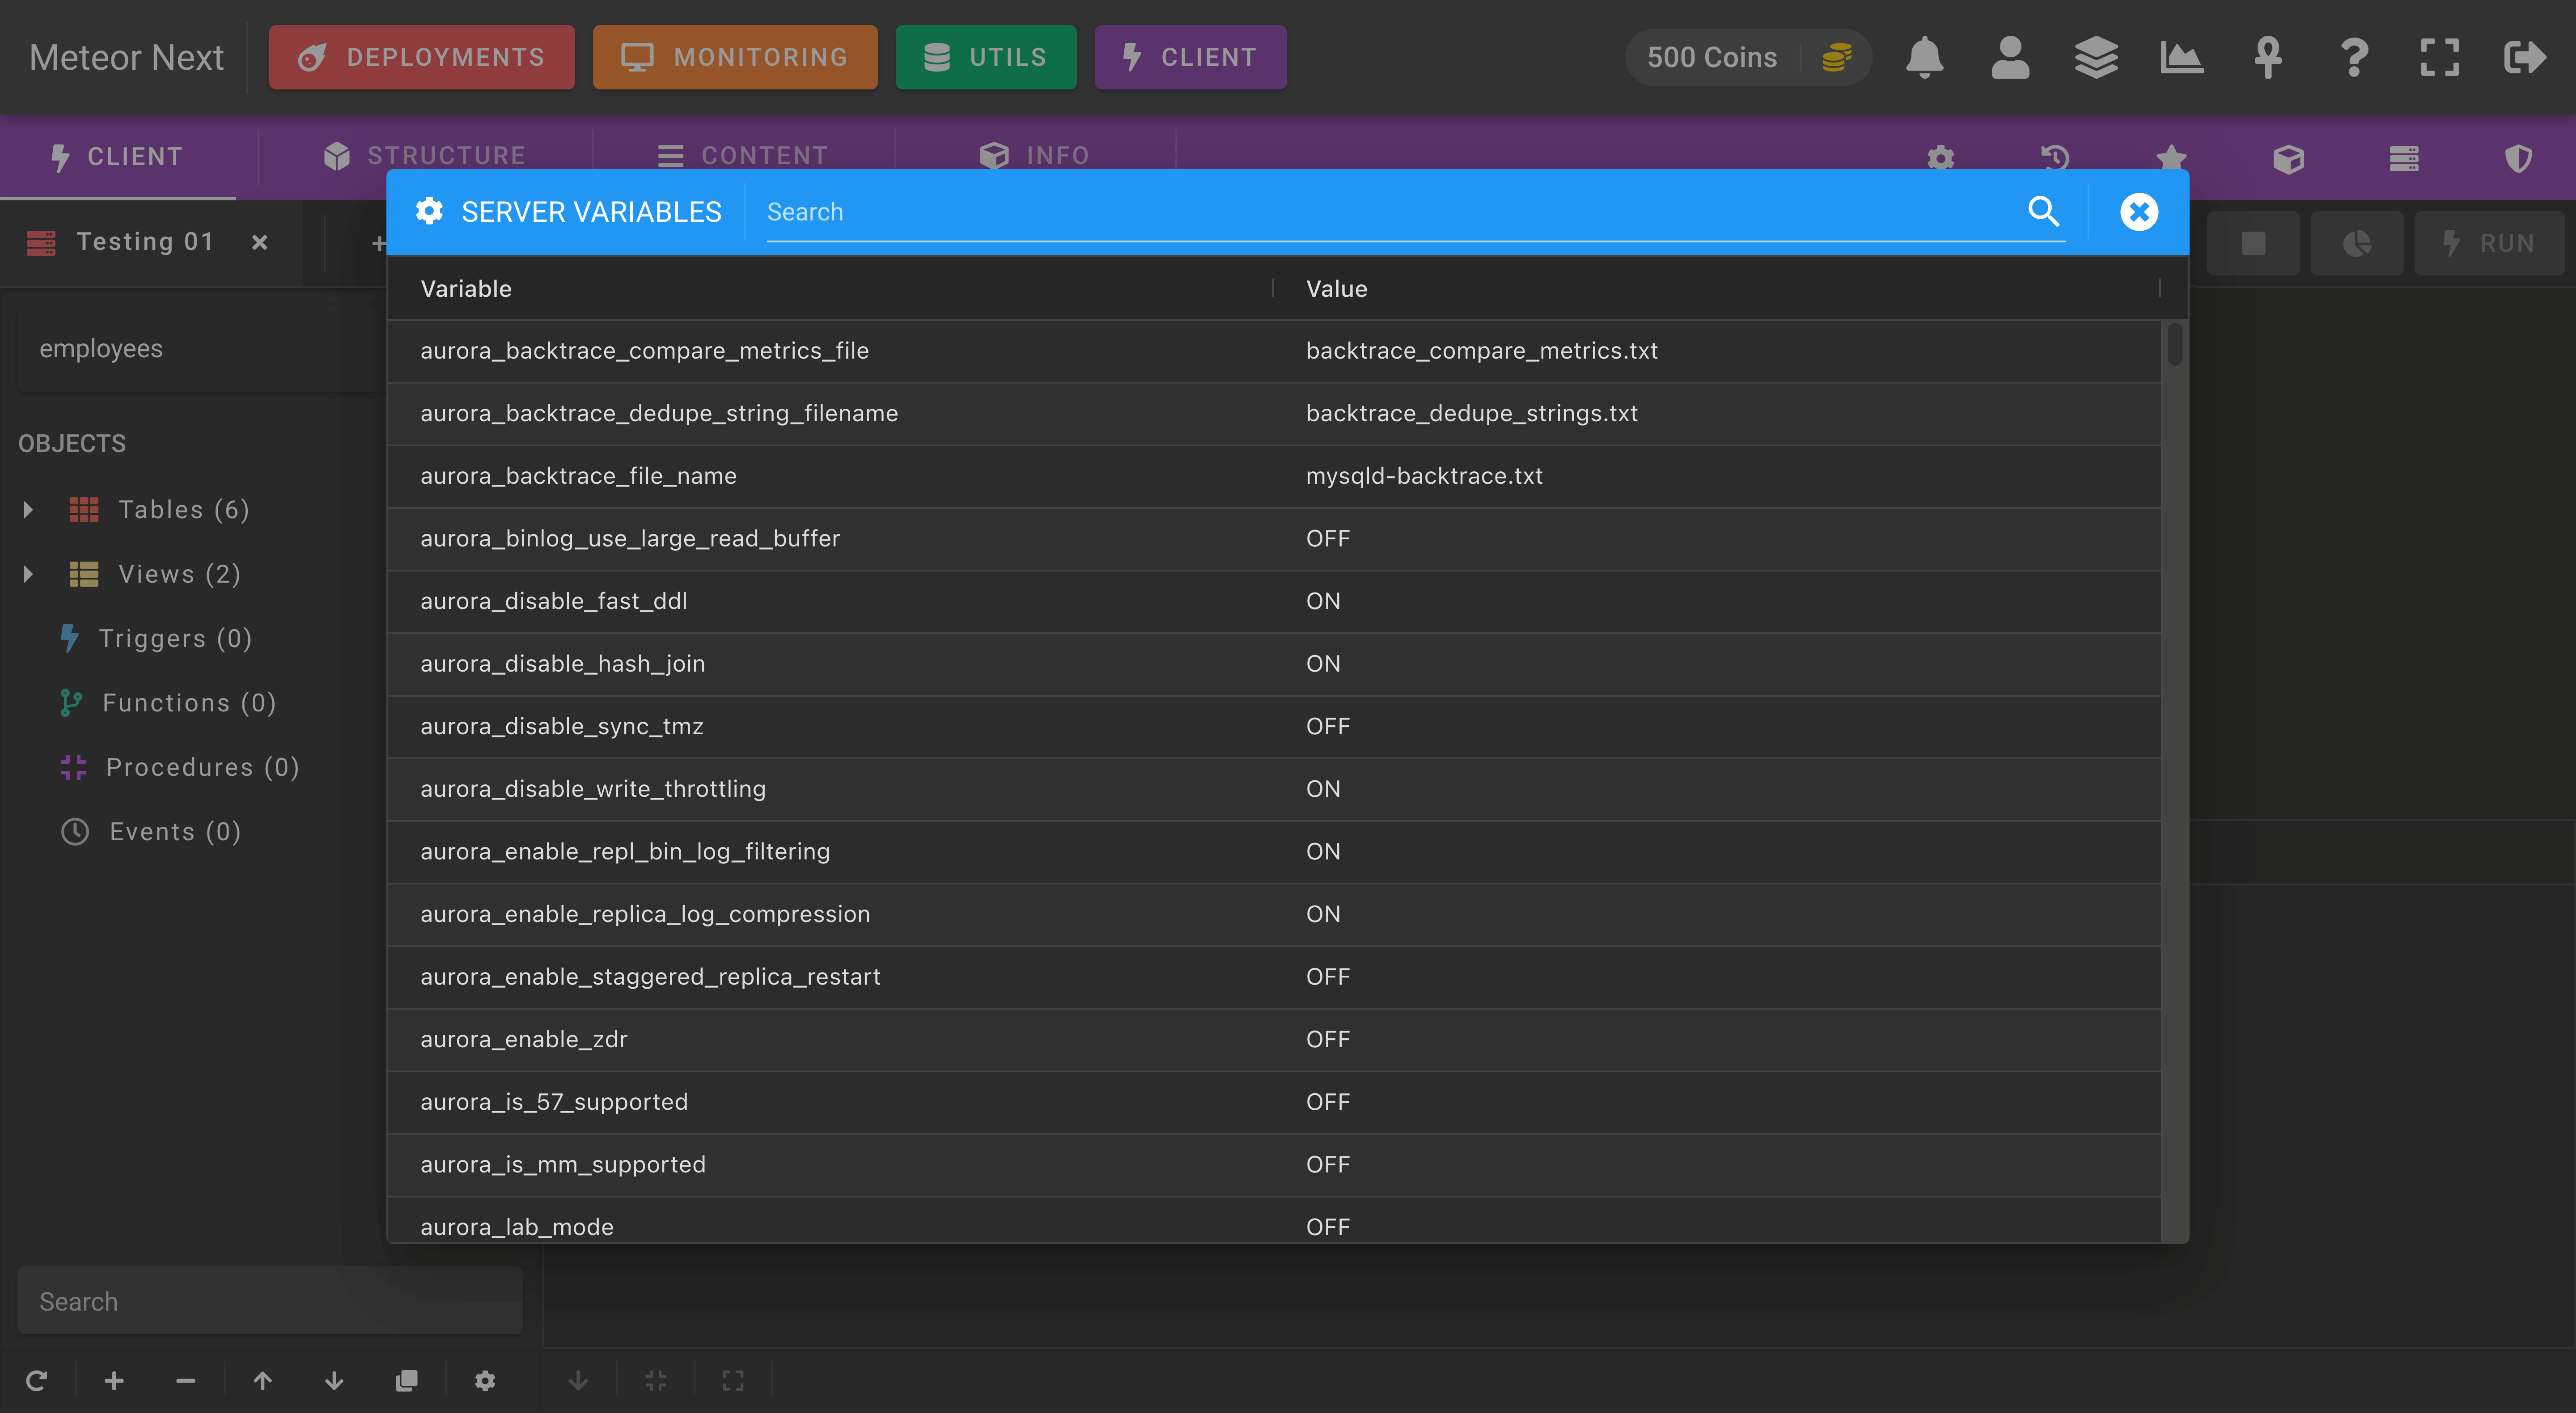Viewport: 2576px width, 1413px height.
Task: Click the RUN button
Action: click(2490, 243)
